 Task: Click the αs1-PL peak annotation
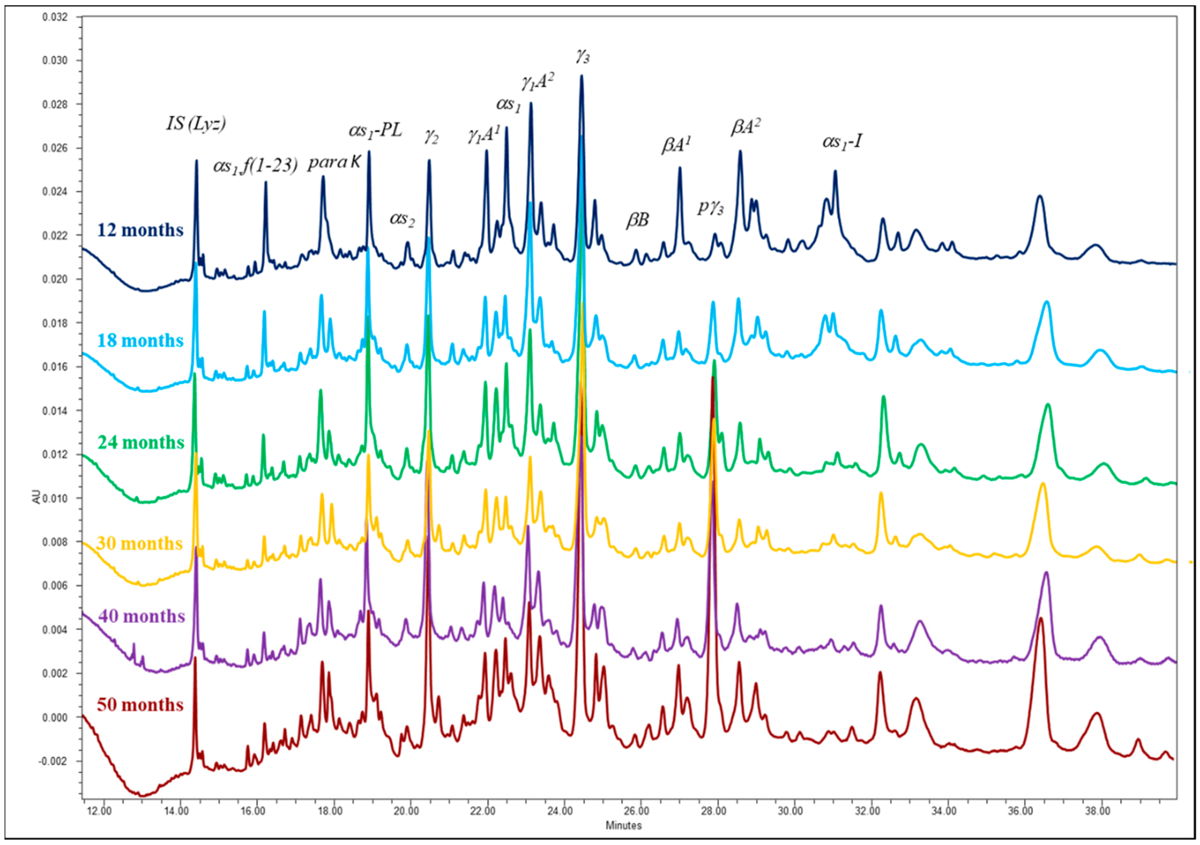375,131
